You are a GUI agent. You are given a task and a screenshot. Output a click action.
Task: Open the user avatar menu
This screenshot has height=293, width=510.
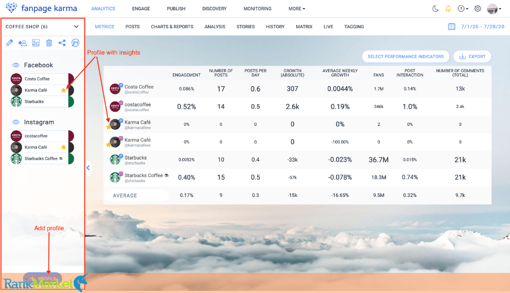(x=494, y=9)
